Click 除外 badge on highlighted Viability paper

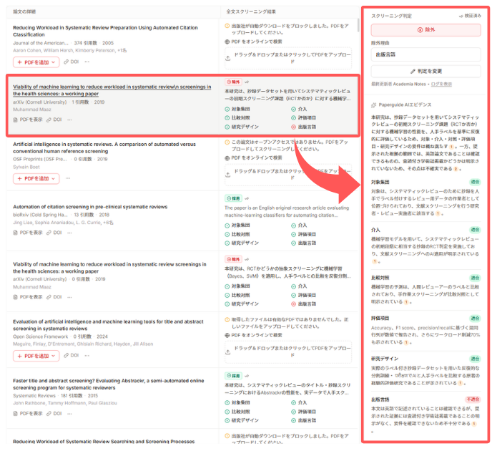click(x=233, y=82)
